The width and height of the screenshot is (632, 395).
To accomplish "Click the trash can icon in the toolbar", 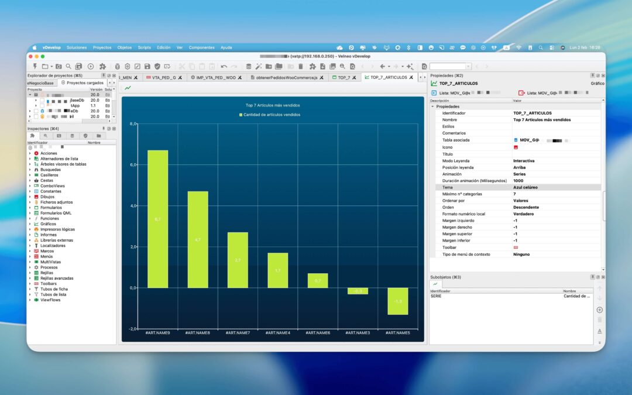I will point(301,67).
